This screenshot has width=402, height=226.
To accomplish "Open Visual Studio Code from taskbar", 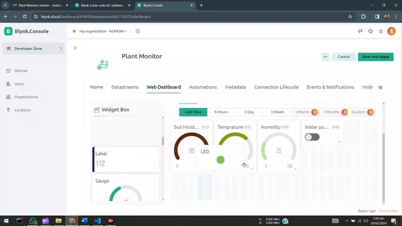I will [x=97, y=220].
